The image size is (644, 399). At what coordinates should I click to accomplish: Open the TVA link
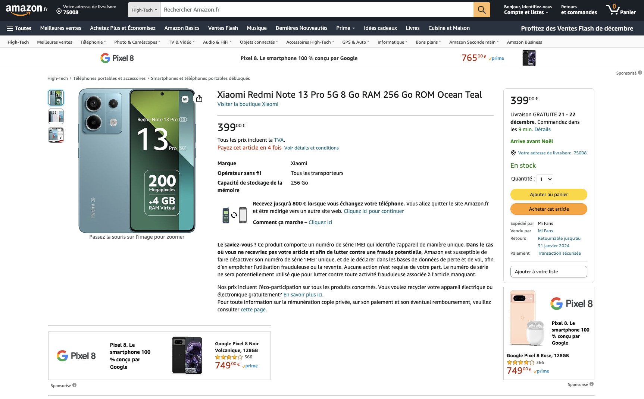(x=279, y=140)
